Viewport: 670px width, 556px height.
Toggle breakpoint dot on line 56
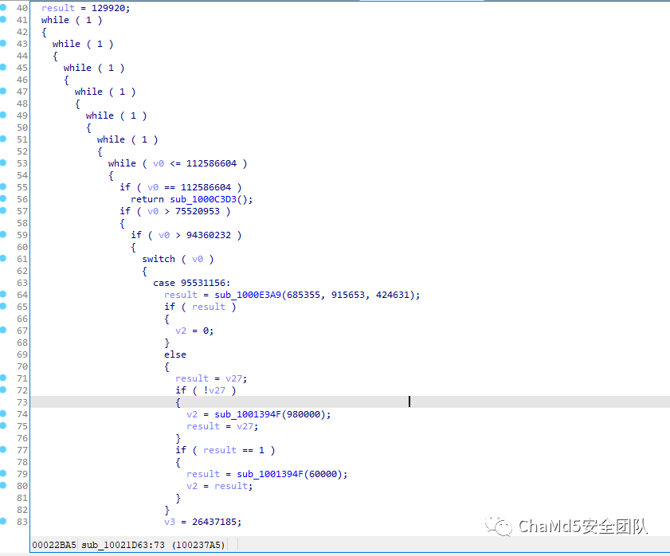click(2, 198)
